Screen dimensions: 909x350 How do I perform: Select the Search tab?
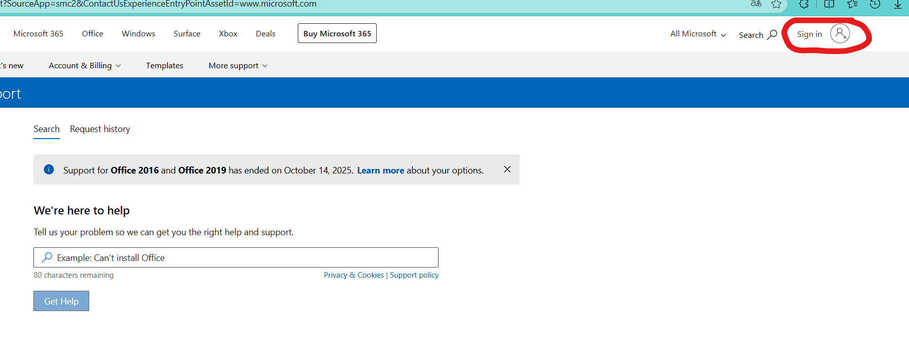coord(47,129)
